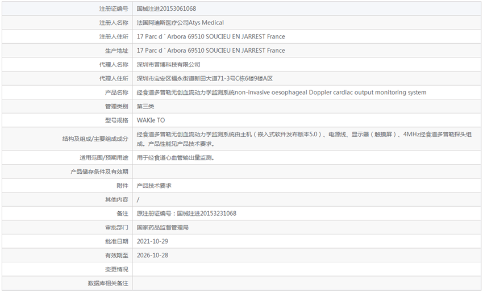Select expiry date 2026-10-28
This screenshot has width=483, height=293.
point(152,256)
